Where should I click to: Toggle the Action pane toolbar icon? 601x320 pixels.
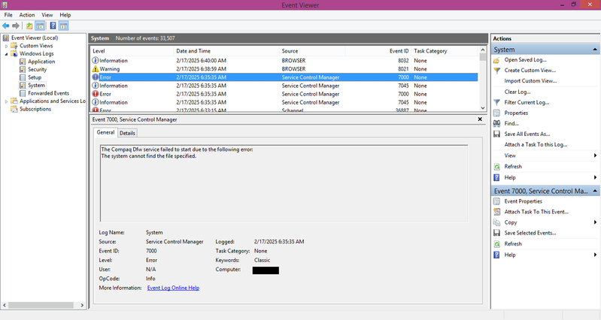(64, 26)
